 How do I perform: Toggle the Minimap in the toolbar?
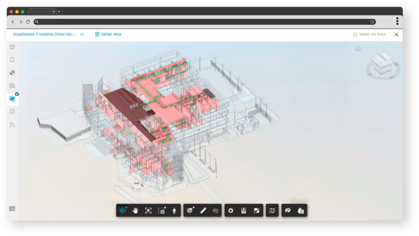(x=272, y=210)
